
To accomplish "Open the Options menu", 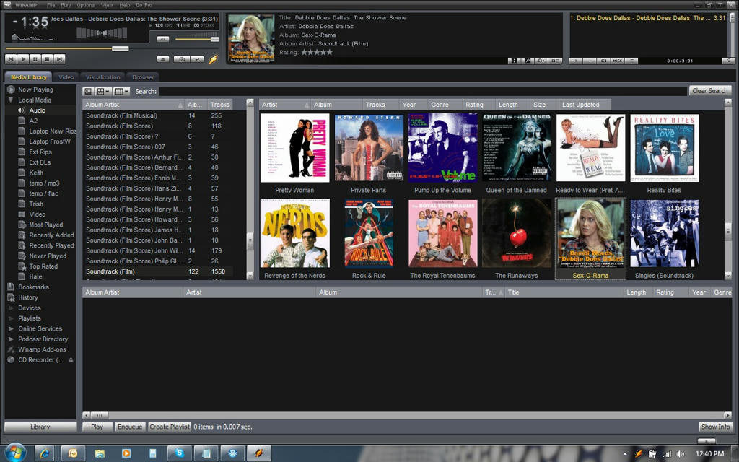I will pos(86,5).
